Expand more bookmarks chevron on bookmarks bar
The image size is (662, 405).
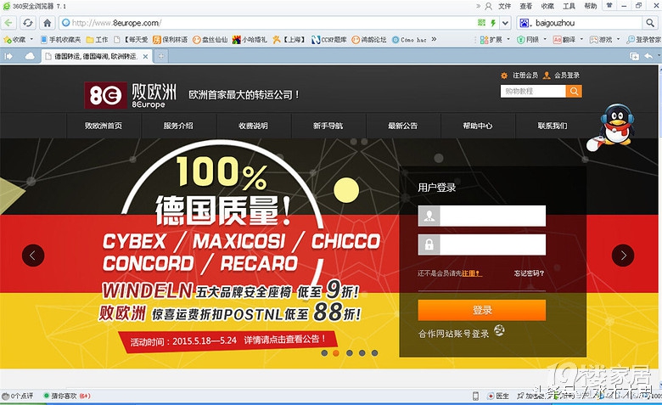(434, 39)
